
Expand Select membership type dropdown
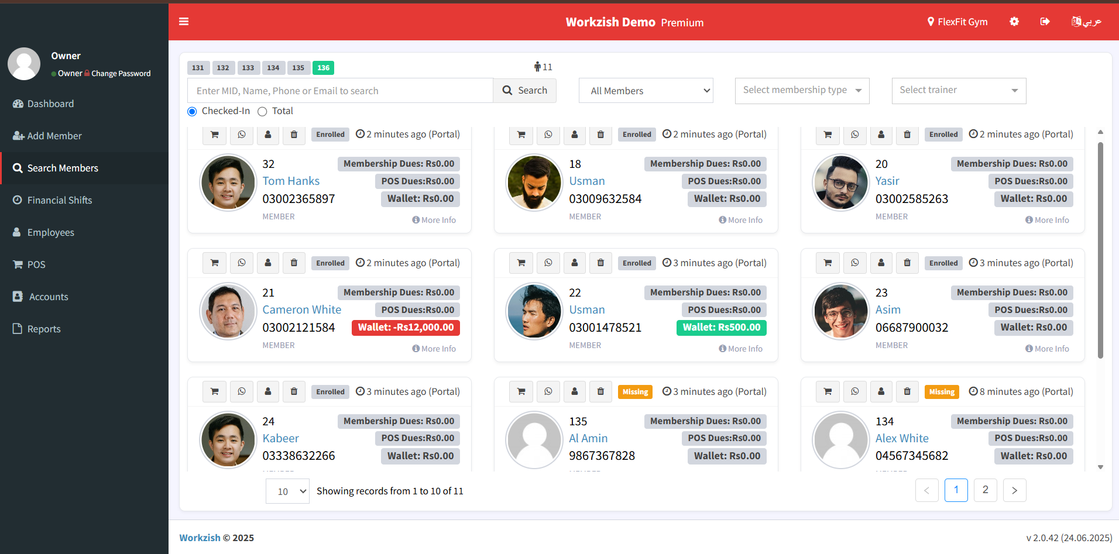click(x=802, y=91)
